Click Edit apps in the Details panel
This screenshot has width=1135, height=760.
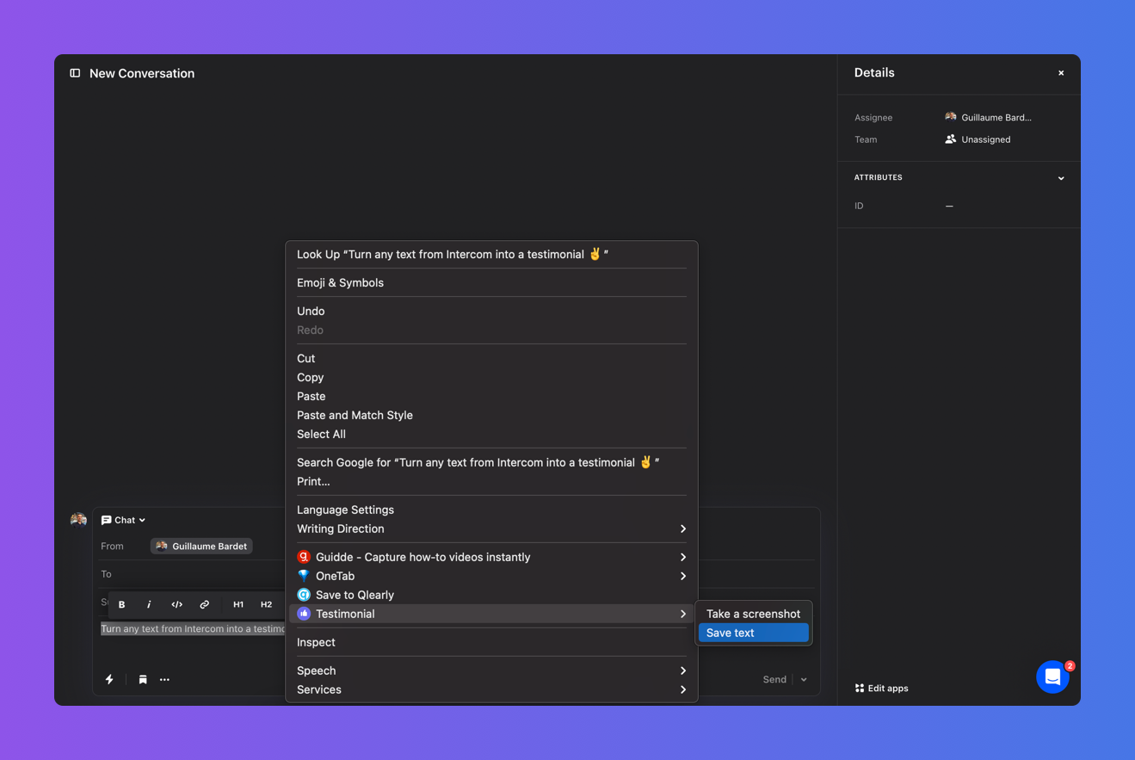point(881,688)
